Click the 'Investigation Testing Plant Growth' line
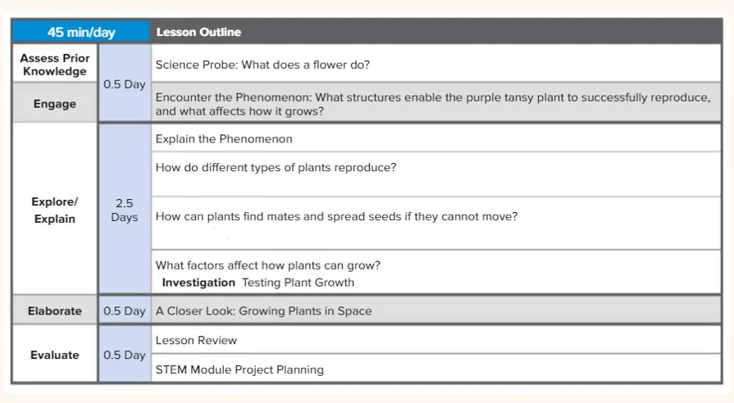The image size is (734, 403). click(258, 283)
